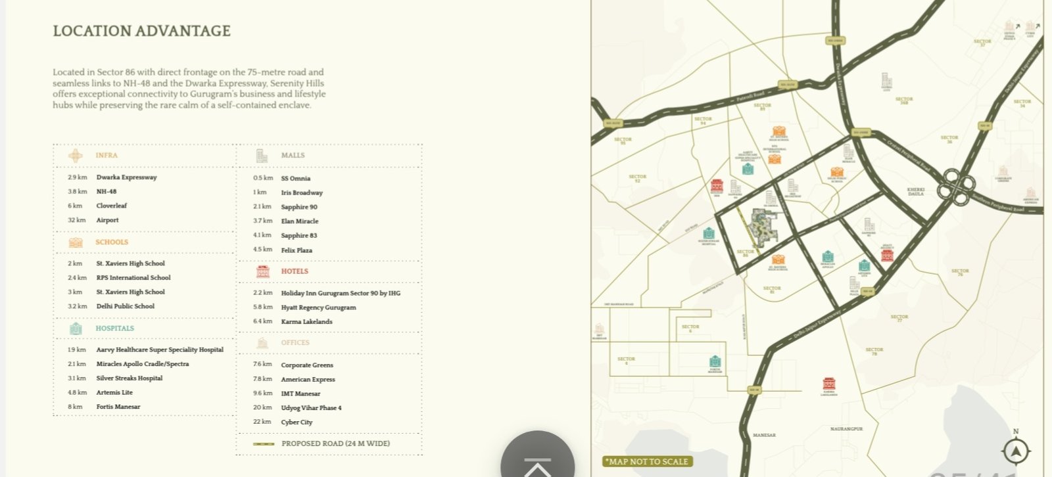Select "Holiday Inn Gurugram Sector 90 by IHG"
The image size is (1052, 477).
[x=341, y=294]
